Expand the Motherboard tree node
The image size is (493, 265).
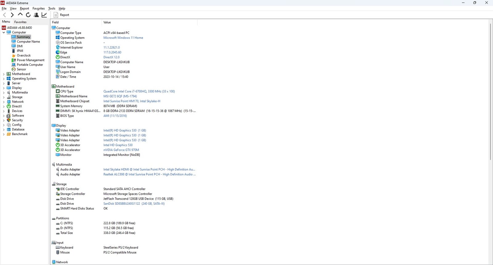click(4, 74)
